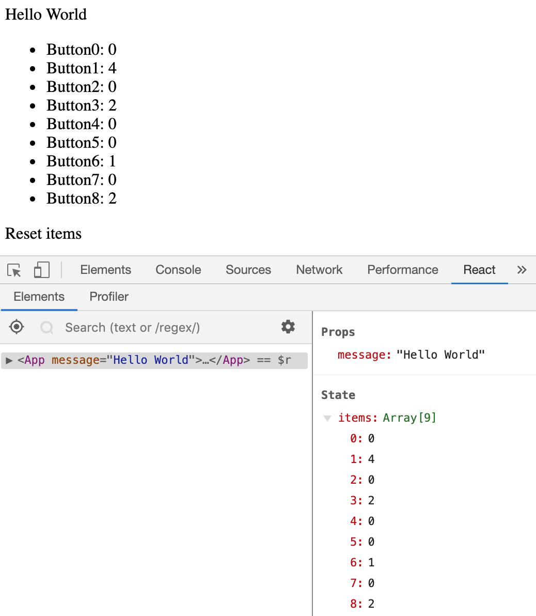Open hidden panels using the chevron
This screenshot has height=616, width=536.
click(x=522, y=269)
